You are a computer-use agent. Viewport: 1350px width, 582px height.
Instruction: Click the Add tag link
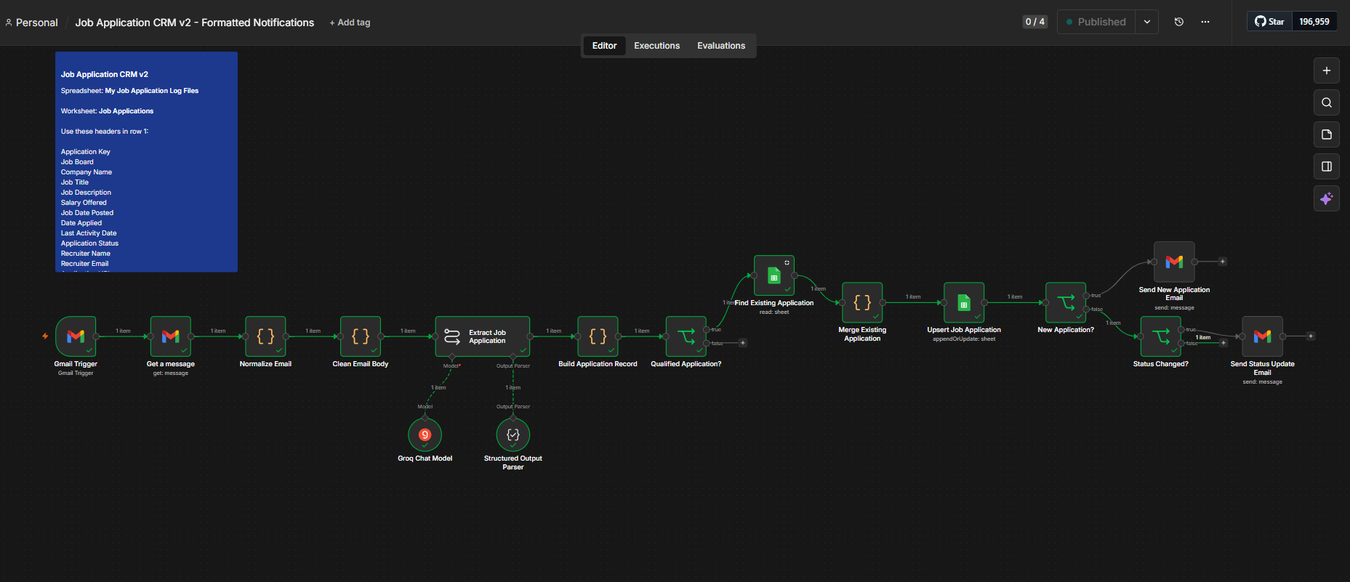tap(350, 23)
